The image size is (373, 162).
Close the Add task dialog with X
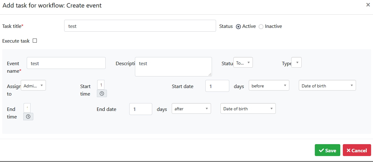tap(368, 5)
